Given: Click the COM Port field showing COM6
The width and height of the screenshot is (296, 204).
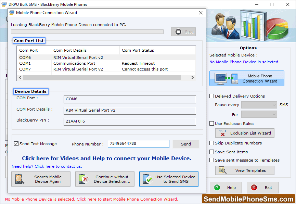Looking at the screenshot, I should click(130, 99).
